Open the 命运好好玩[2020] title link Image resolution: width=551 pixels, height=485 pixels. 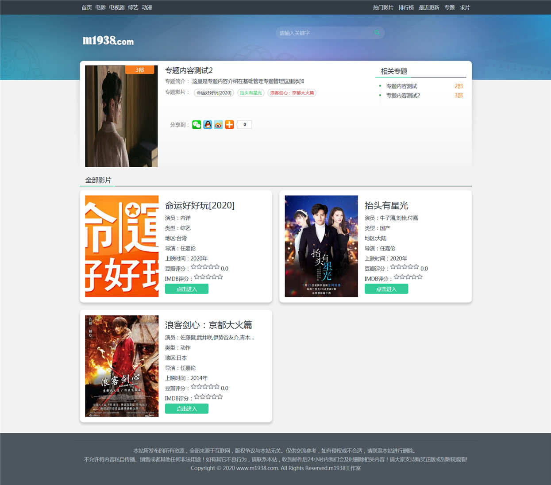click(200, 205)
